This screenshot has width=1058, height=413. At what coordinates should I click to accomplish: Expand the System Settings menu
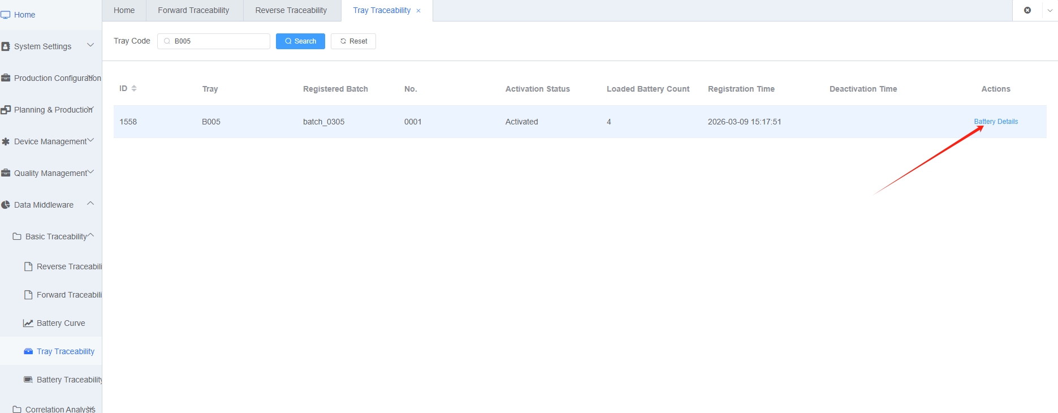point(90,45)
